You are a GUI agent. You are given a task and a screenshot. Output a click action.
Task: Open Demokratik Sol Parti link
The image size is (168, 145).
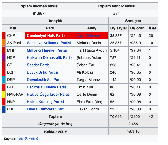[x=44, y=80]
